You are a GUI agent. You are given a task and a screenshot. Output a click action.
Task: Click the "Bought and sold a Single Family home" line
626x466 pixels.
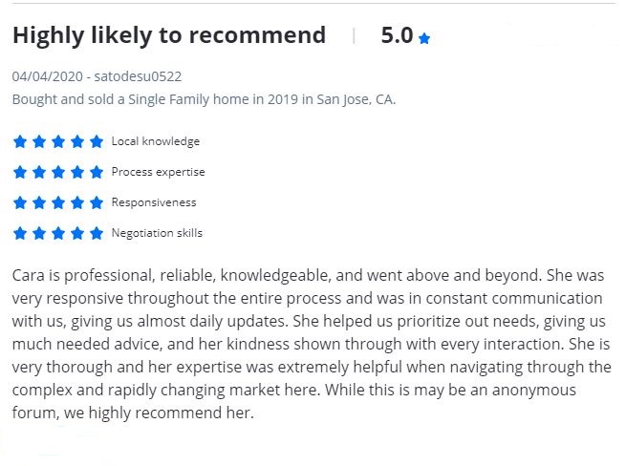tap(204, 99)
